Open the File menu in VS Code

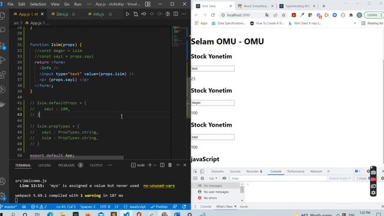(x=11, y=4)
